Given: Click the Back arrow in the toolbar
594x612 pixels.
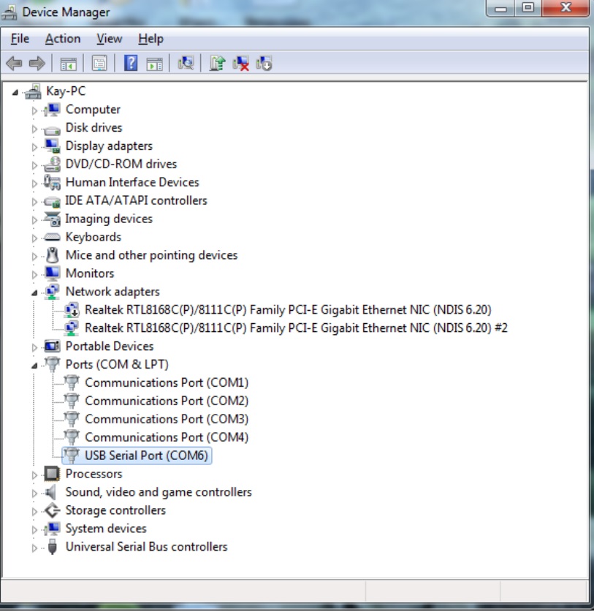Looking at the screenshot, I should [x=14, y=64].
